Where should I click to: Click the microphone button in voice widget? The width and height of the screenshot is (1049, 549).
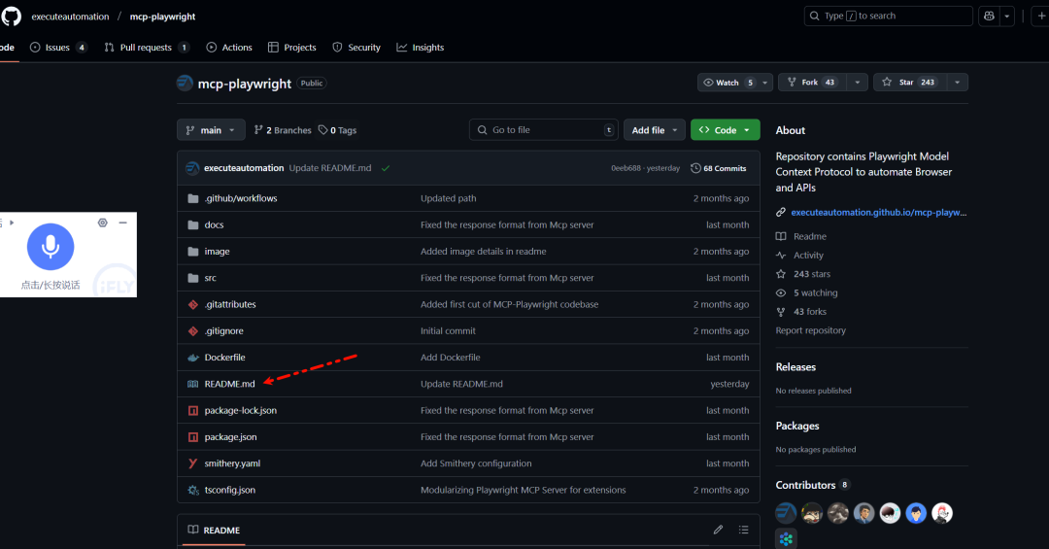click(x=51, y=246)
